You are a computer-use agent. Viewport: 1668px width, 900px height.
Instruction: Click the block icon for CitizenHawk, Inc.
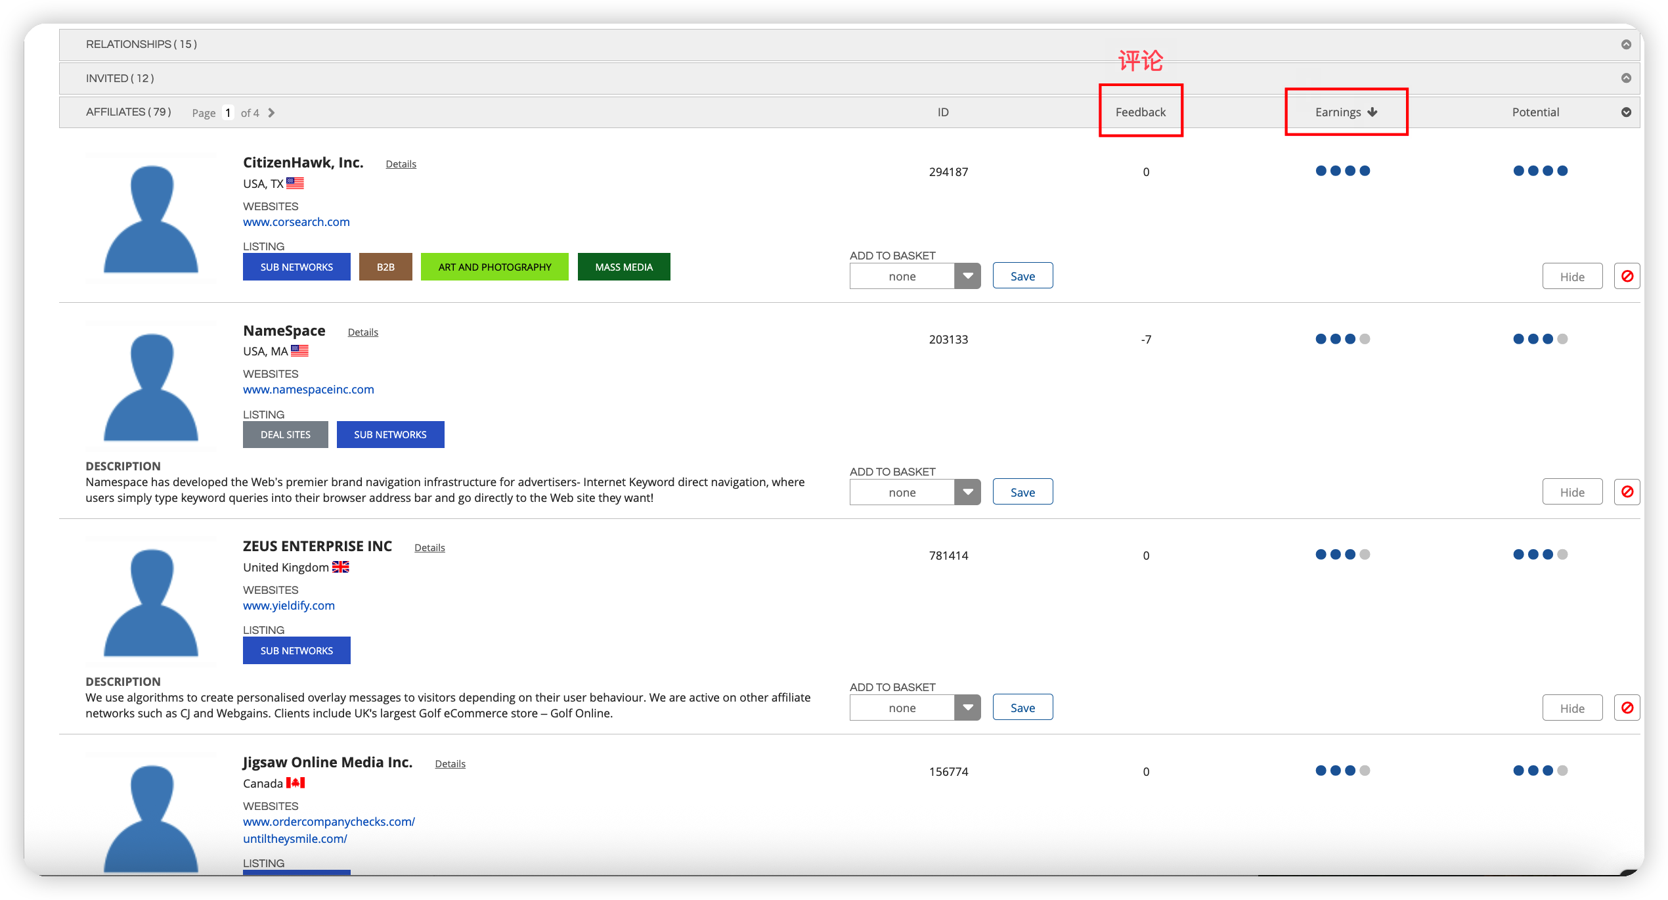[1627, 277]
